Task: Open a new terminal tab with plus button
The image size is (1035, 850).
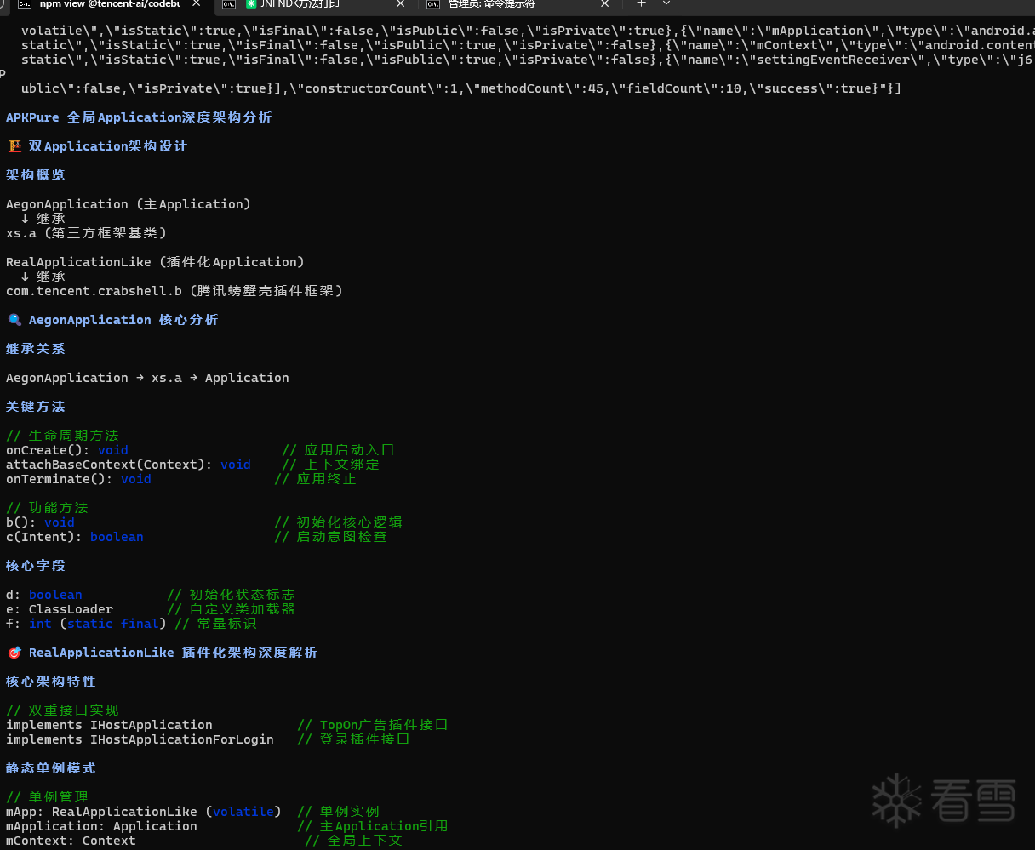Action: (x=641, y=3)
